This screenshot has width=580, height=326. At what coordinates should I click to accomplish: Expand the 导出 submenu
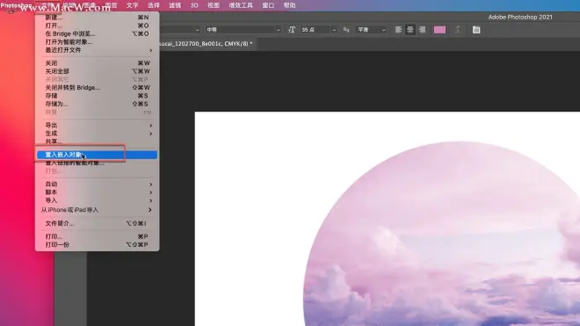tap(98, 126)
